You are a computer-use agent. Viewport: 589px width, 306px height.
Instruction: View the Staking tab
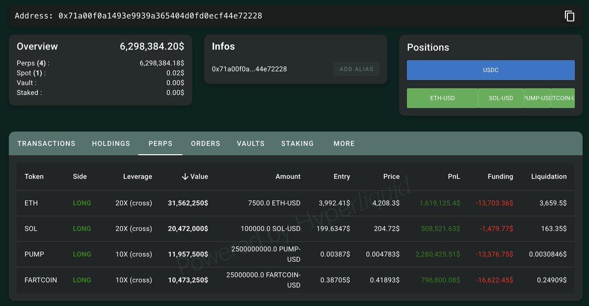tap(297, 143)
